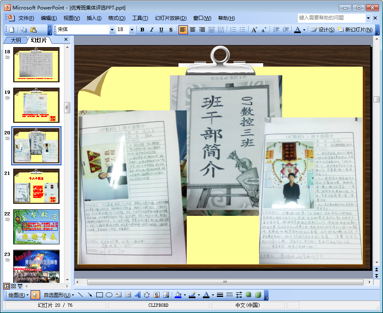Screen dimensions: 383x313
Task: Open the 文件(F) menu
Action: 26,18
